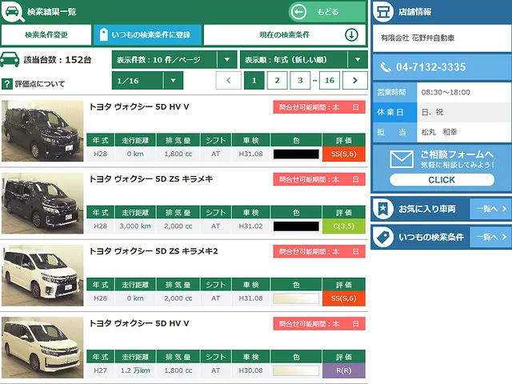Click the H31.02 inspection date

[250, 226]
